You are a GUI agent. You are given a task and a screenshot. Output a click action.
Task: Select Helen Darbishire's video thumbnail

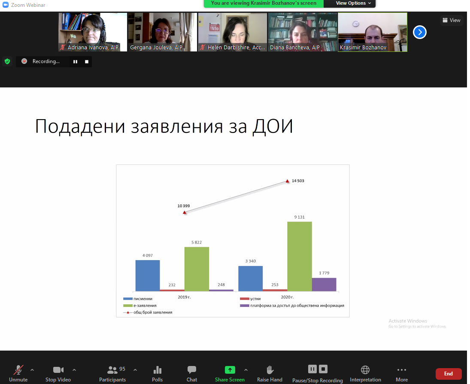232,32
